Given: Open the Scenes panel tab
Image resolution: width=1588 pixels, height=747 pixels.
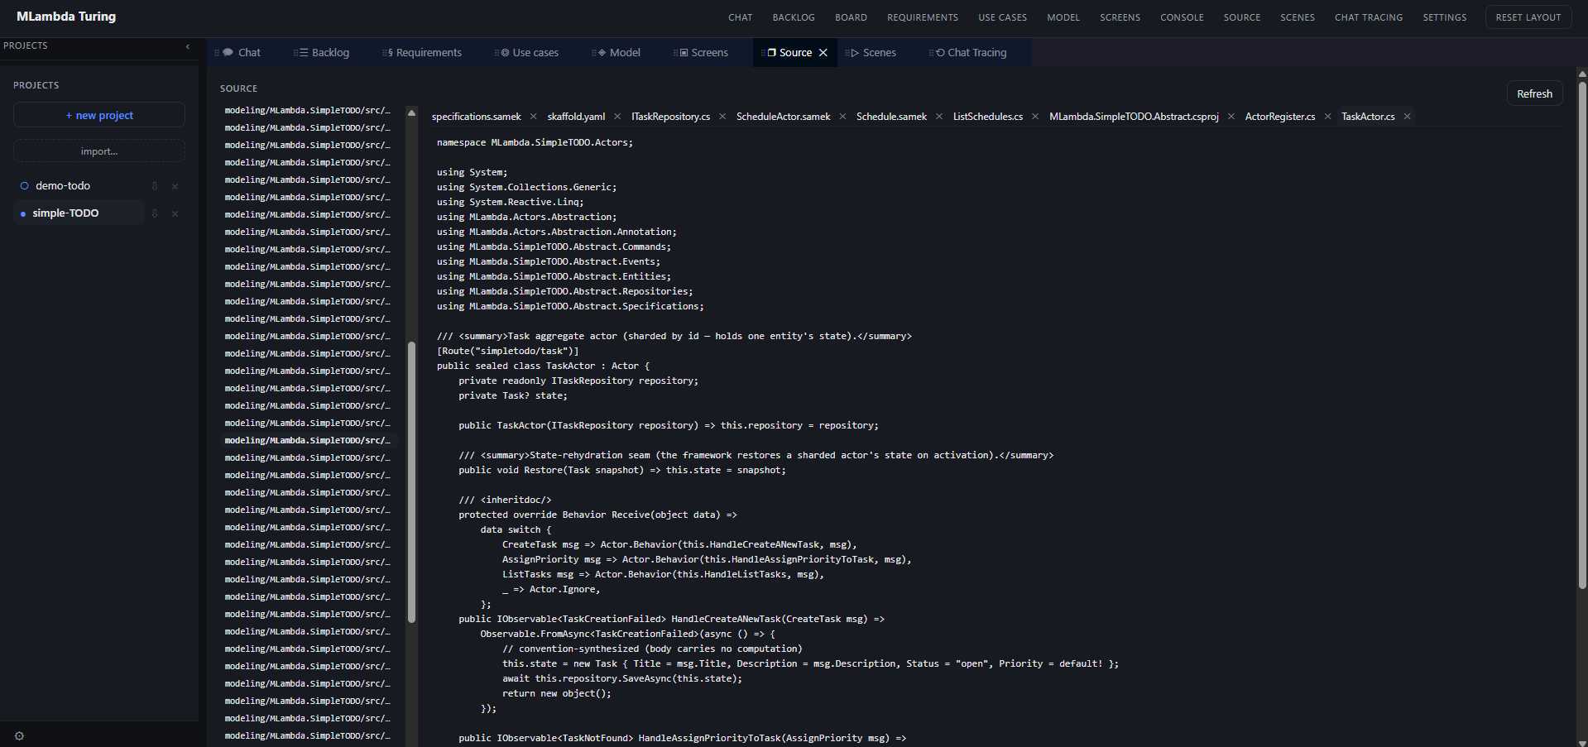Looking at the screenshot, I should [872, 53].
